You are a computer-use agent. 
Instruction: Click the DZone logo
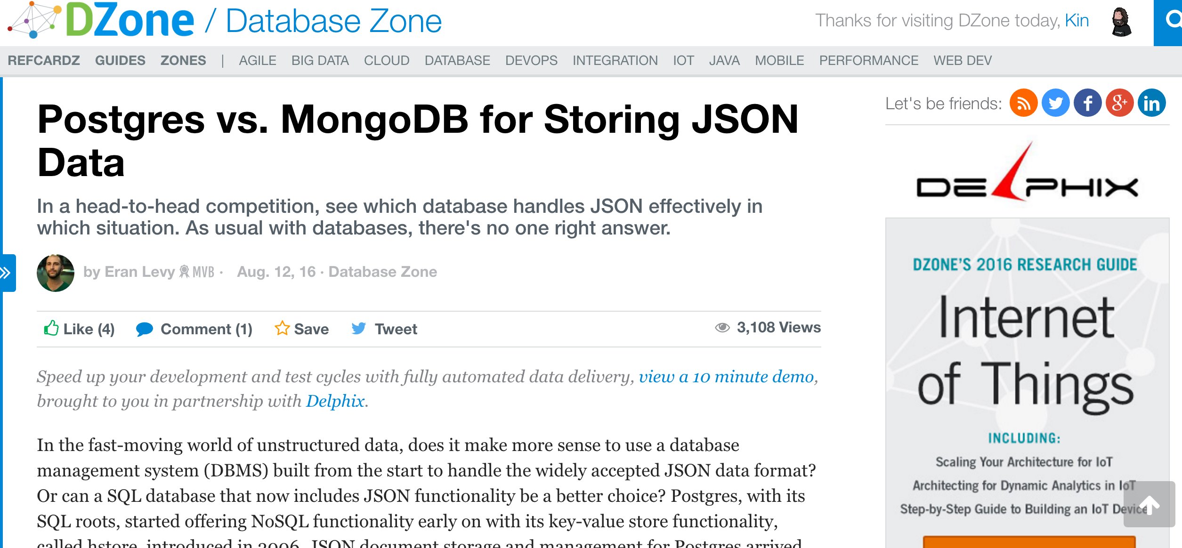coord(101,21)
